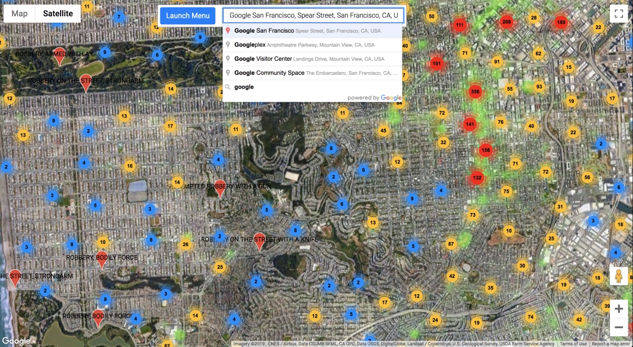Switch to Map view

click(x=20, y=14)
